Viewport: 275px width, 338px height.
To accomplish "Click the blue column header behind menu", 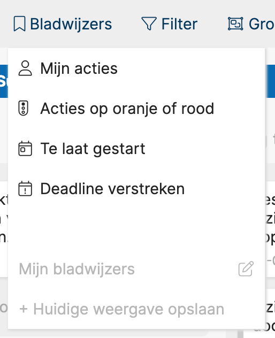I will [x=4, y=81].
